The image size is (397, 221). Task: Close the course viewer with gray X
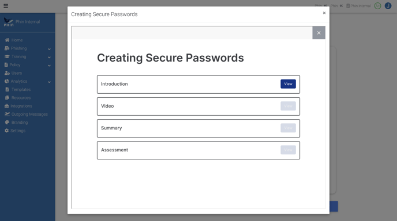coord(319,33)
